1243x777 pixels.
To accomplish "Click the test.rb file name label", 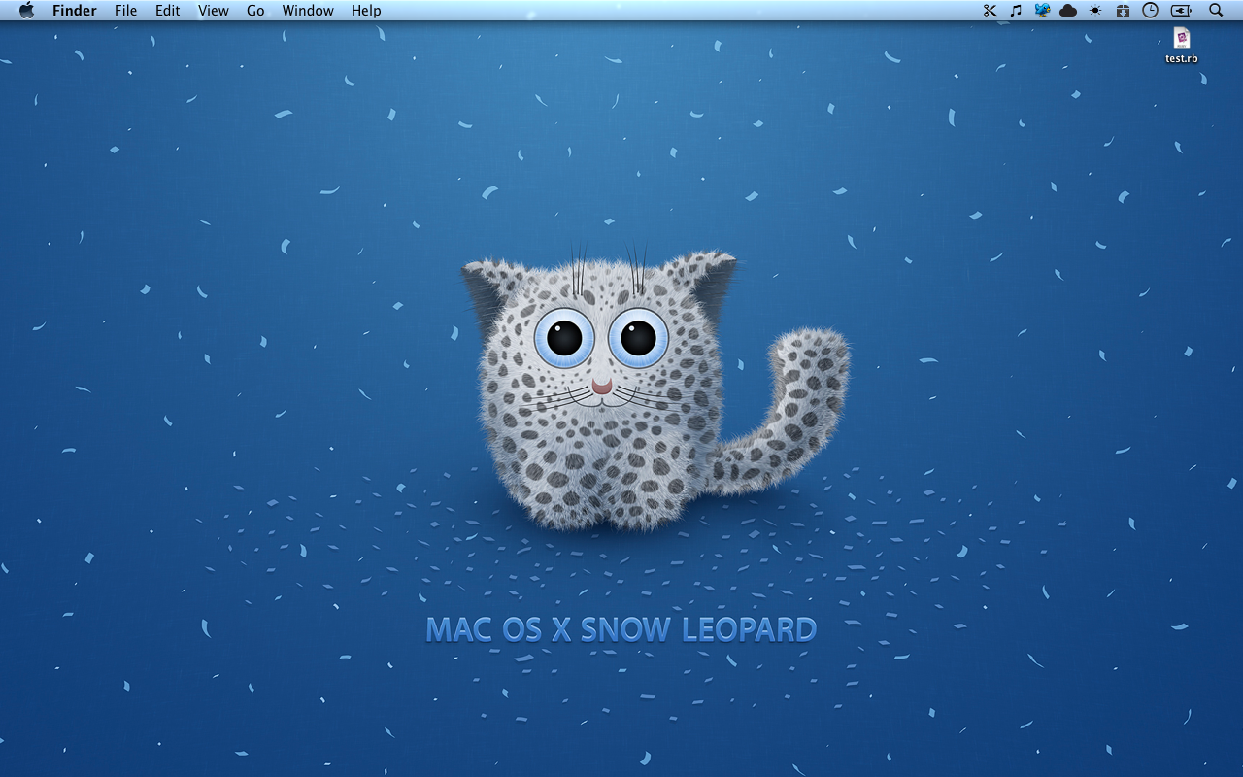I will tap(1182, 58).
